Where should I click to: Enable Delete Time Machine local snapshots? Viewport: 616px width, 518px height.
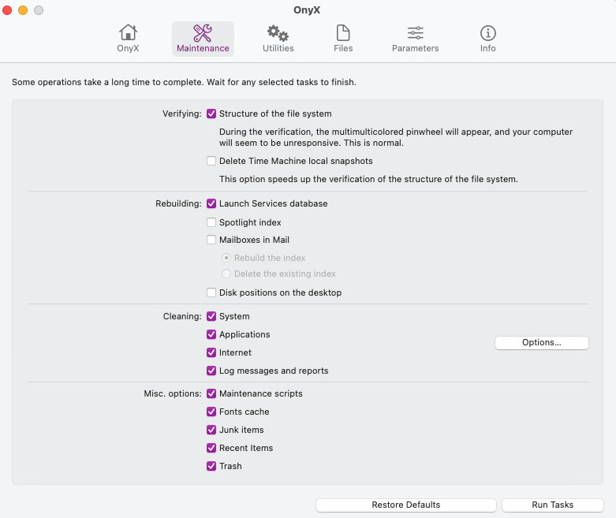[x=211, y=161]
